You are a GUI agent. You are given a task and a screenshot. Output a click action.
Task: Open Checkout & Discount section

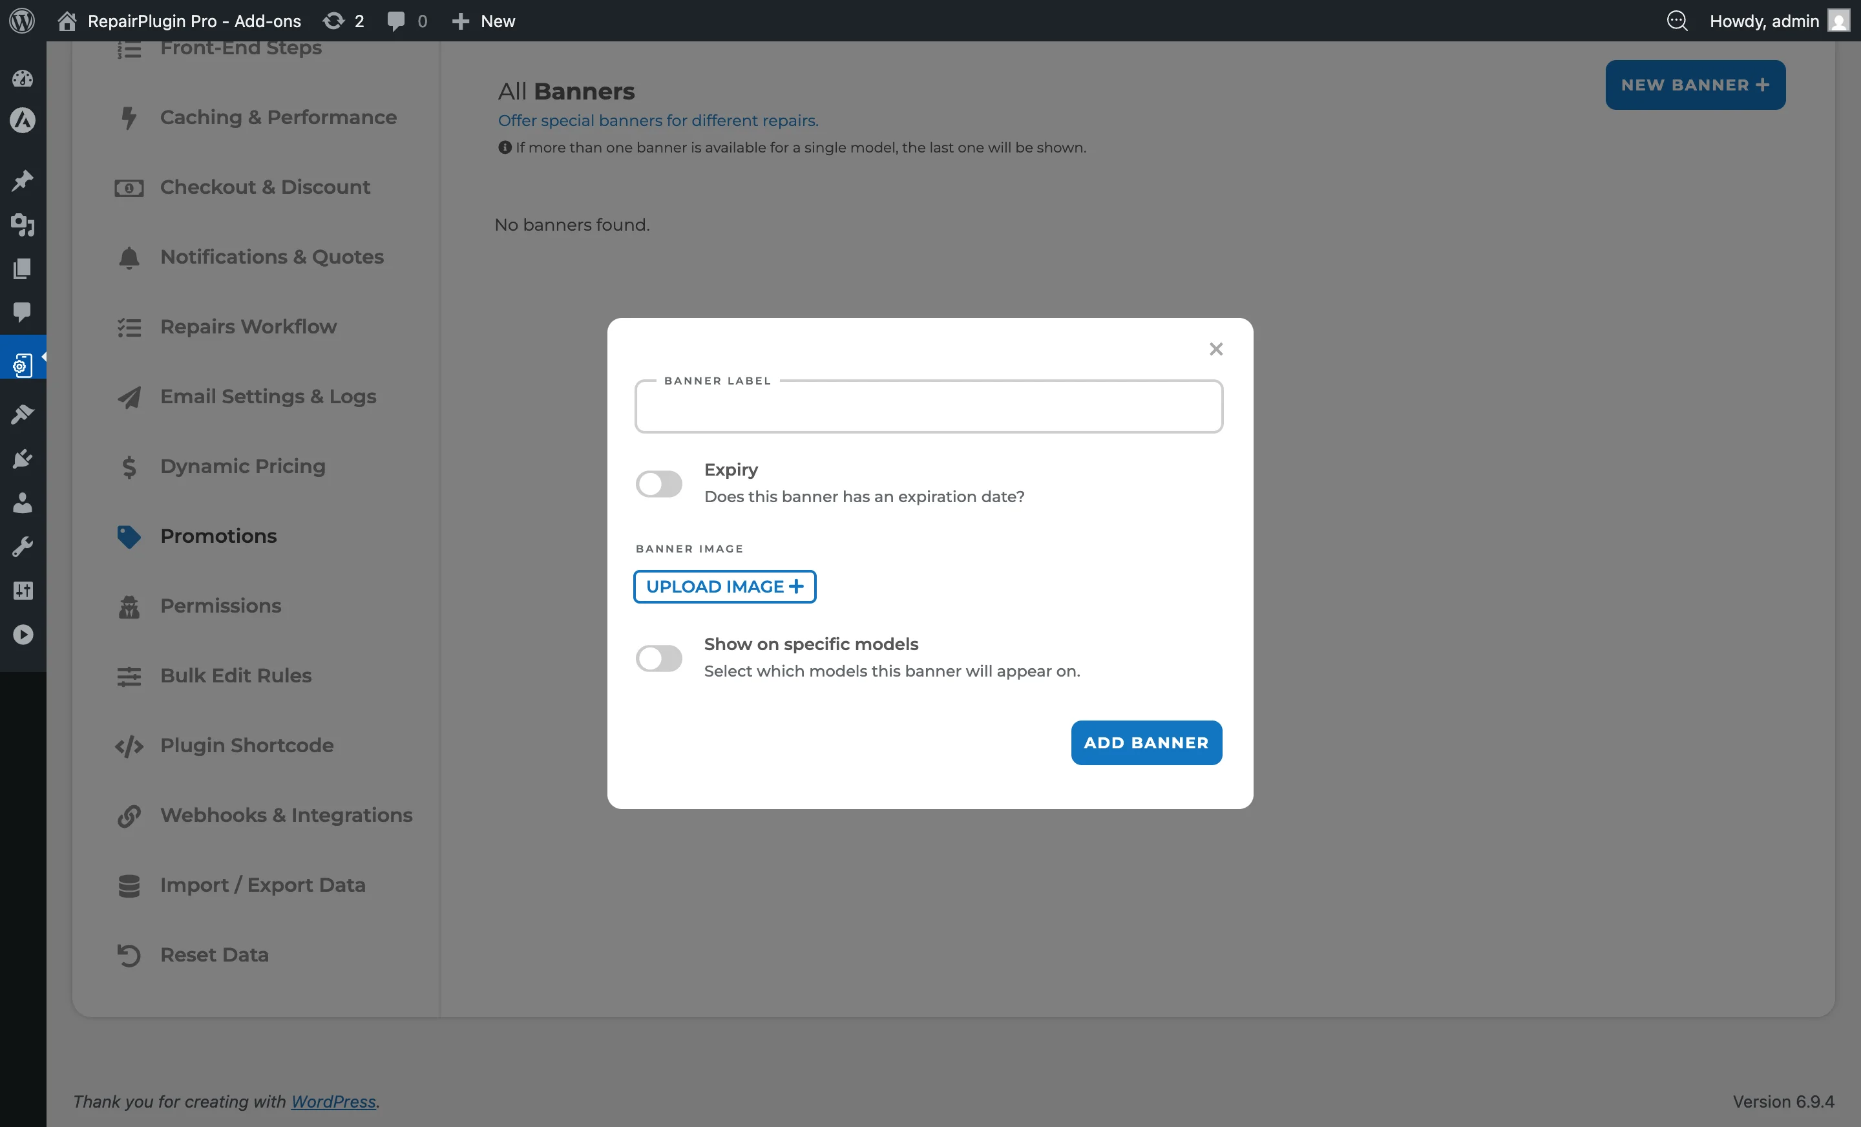265,187
